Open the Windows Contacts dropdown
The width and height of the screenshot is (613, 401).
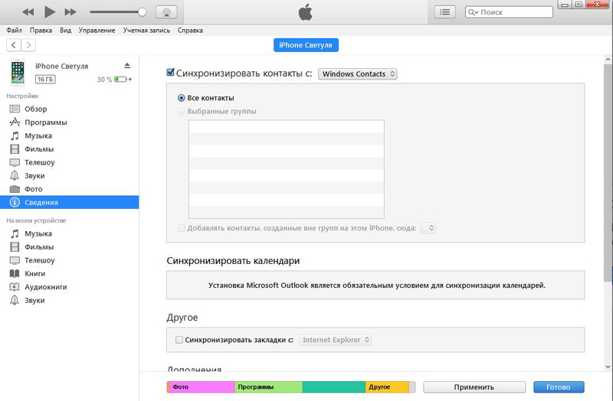[358, 73]
